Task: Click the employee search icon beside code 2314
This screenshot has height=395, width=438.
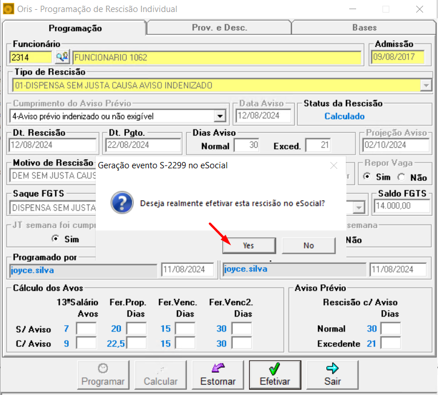Action: pyautogui.click(x=62, y=57)
